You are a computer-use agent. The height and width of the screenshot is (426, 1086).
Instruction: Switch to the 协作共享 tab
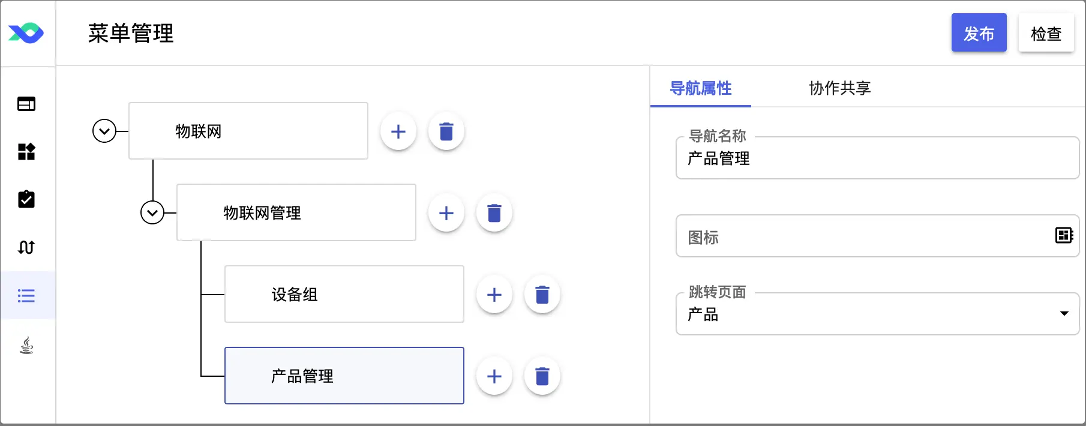pos(839,88)
